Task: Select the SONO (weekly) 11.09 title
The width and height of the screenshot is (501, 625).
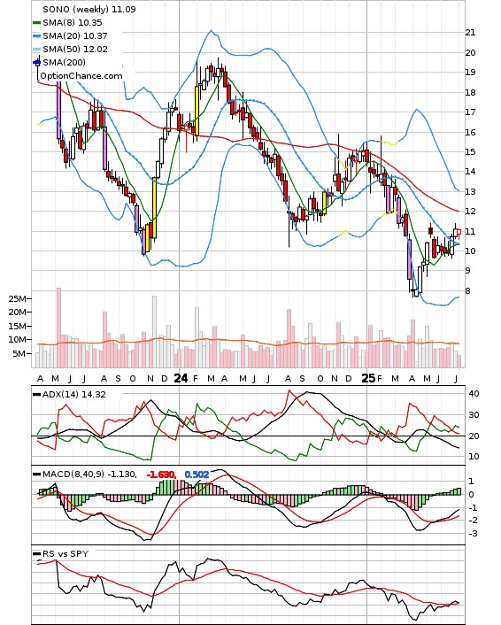Action: tap(89, 9)
